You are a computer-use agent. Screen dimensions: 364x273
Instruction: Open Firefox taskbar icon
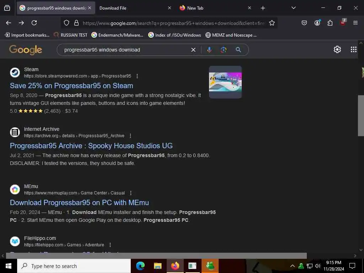pyautogui.click(x=175, y=266)
